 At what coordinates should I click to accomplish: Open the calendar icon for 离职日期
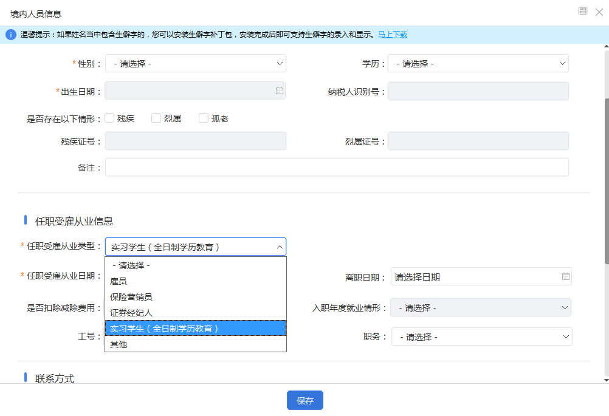coord(565,276)
